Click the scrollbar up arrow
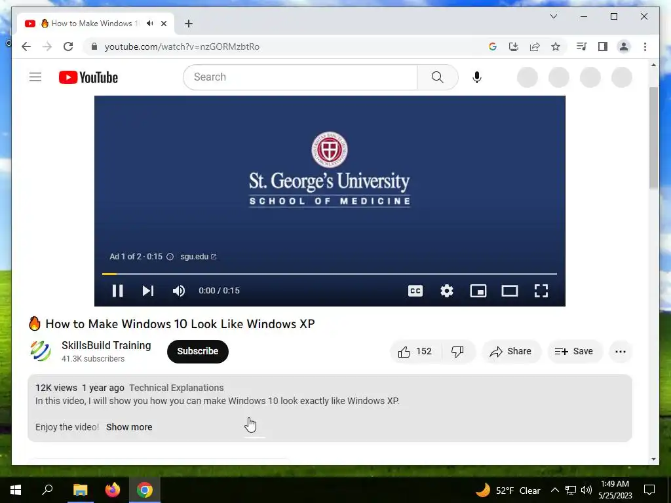Screen dimensions: 671x503 (653, 65)
